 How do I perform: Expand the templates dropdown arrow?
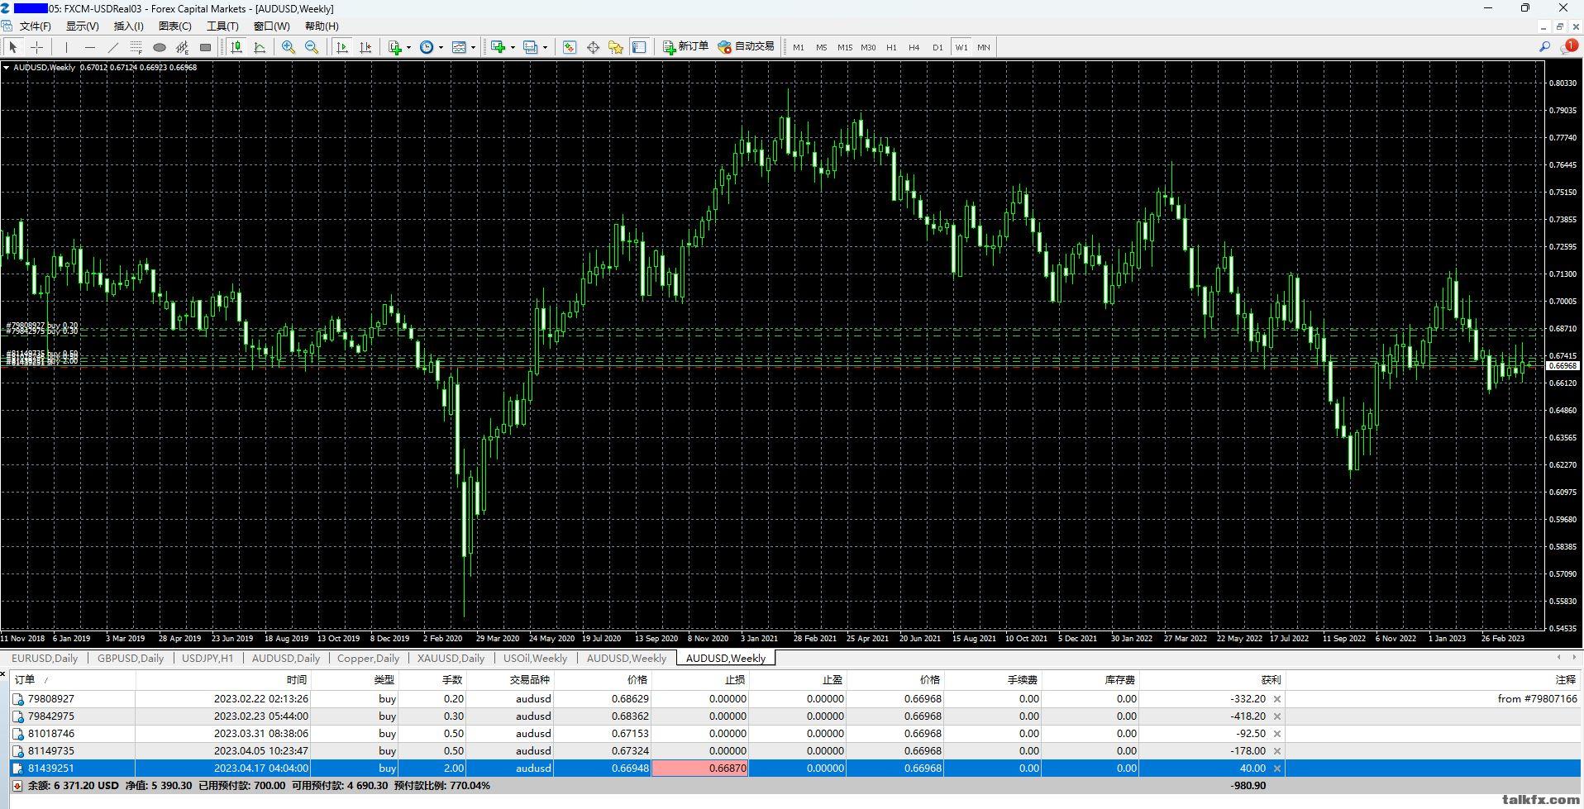click(473, 47)
